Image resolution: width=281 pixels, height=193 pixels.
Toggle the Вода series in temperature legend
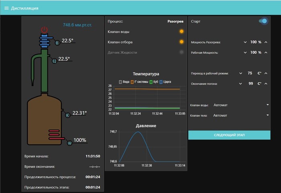coord(124,82)
